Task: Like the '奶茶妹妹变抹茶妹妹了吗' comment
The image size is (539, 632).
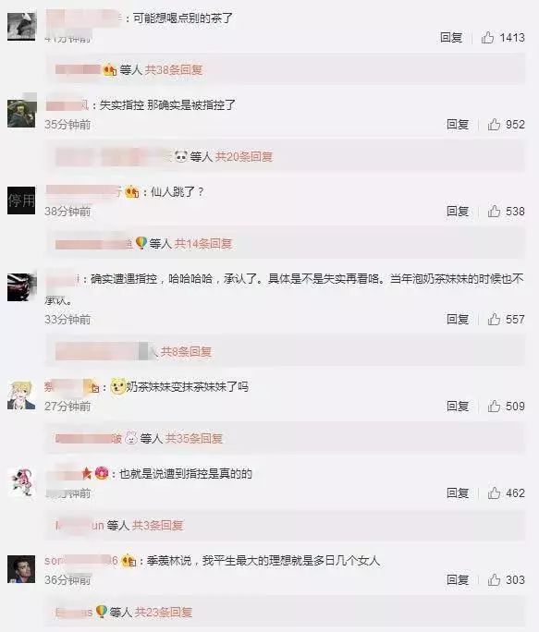Action: [x=494, y=406]
